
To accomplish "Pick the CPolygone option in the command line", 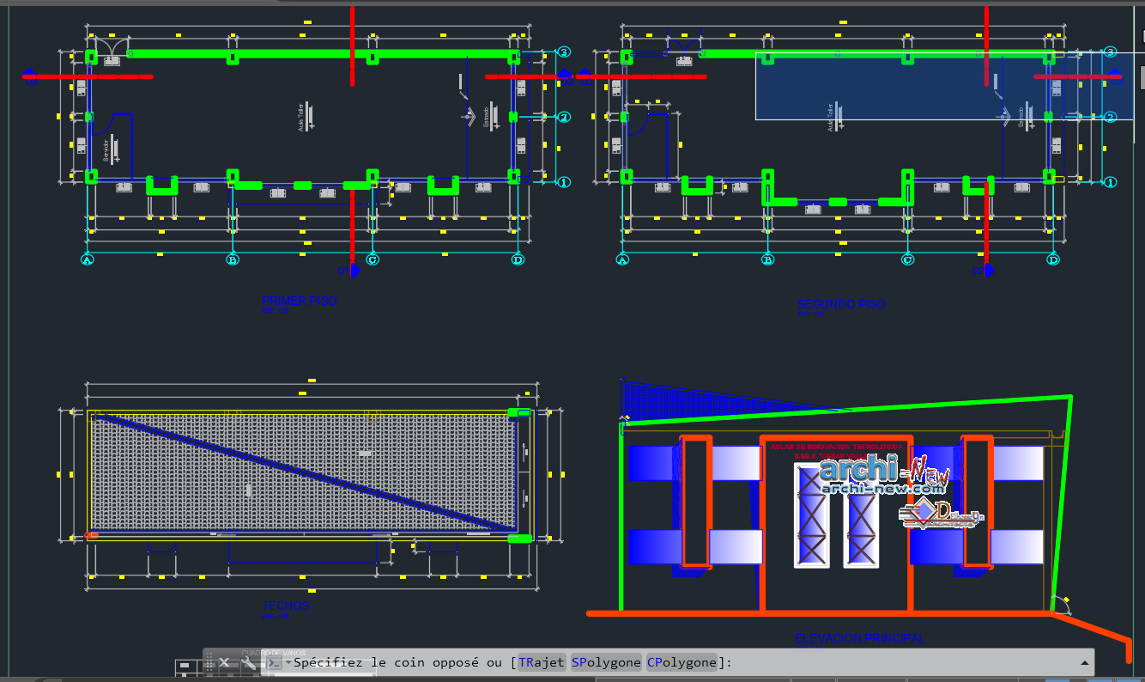I will point(682,662).
